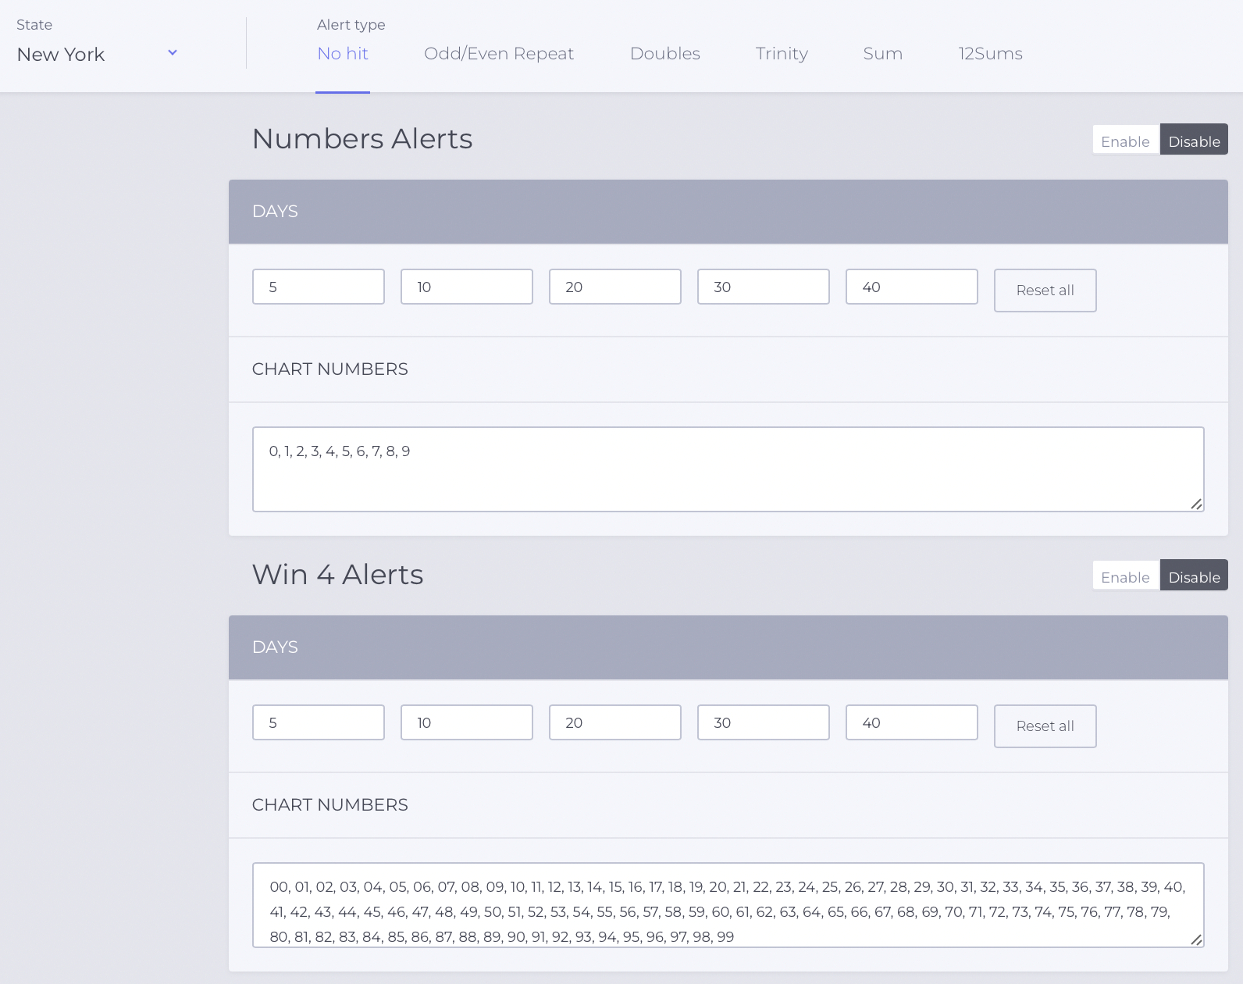Focus the 10 days field in Win 4 Alerts

467,722
